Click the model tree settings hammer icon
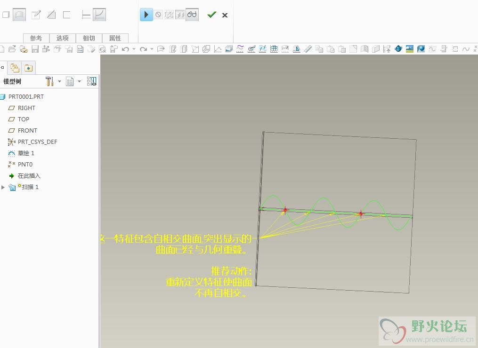478x348 pixels. (x=49, y=81)
